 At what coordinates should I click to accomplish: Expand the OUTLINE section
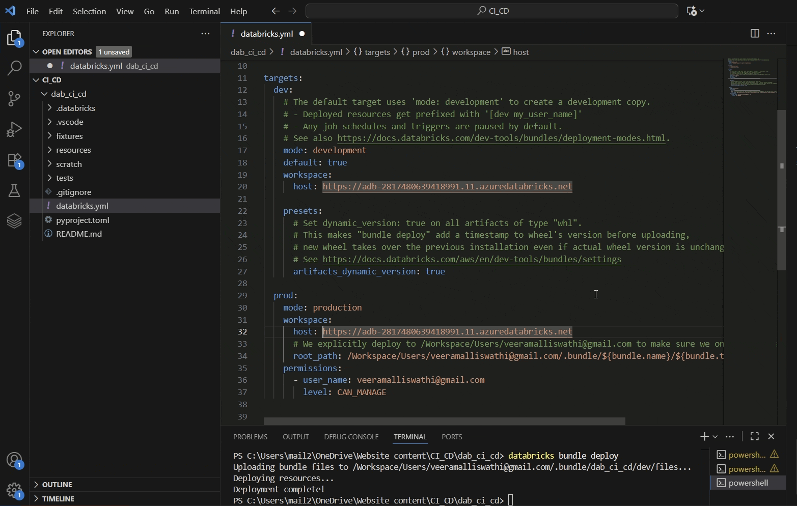57,485
